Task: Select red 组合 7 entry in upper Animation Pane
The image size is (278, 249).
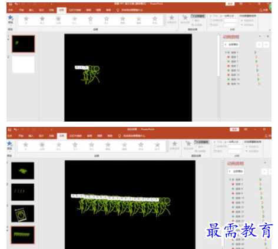Action: pyautogui.click(x=233, y=66)
